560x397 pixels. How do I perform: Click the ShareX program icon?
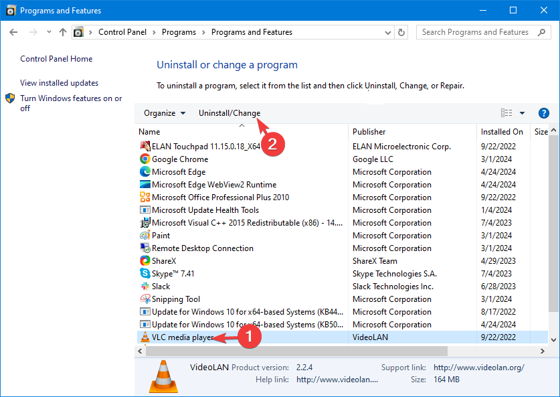pos(145,261)
